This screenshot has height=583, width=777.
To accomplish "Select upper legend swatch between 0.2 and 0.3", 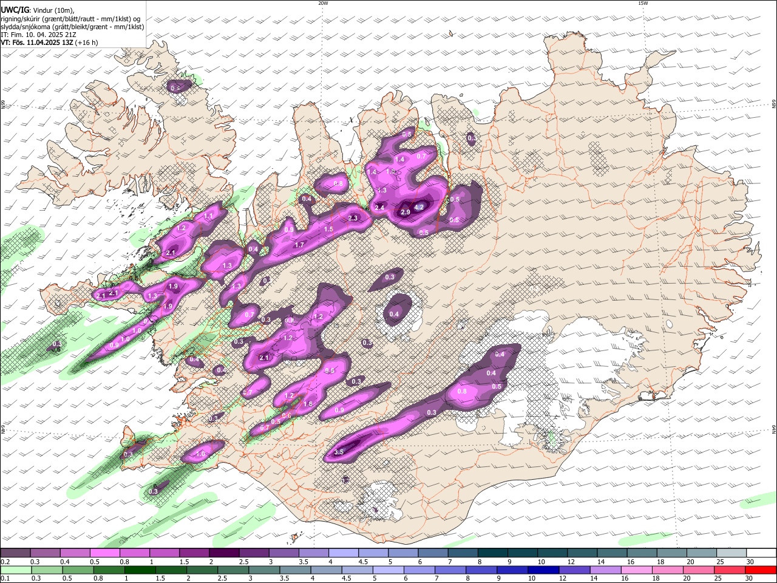I will coord(15,553).
